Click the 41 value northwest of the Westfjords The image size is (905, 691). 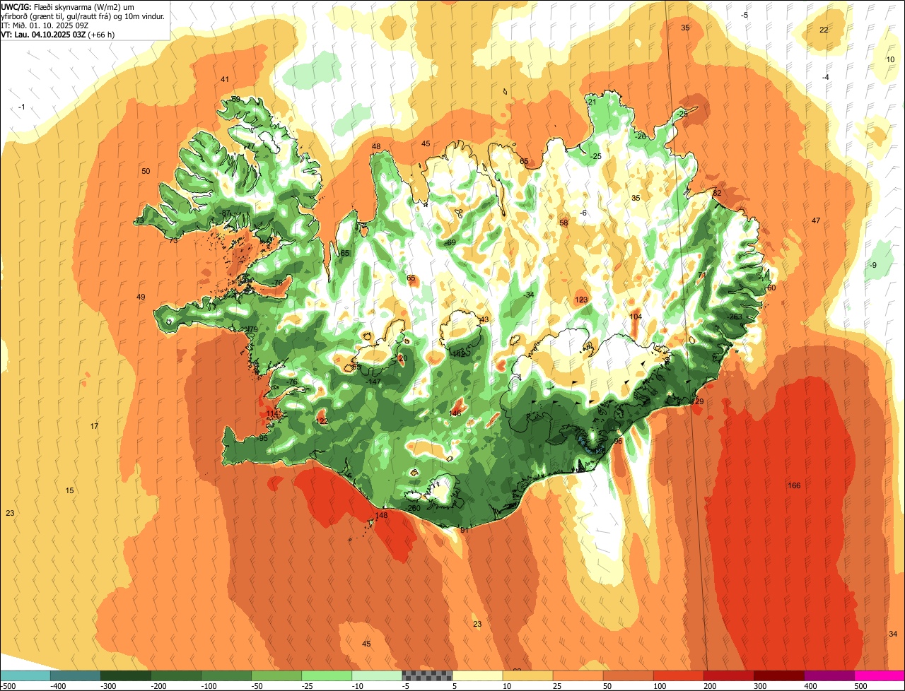pyautogui.click(x=225, y=79)
